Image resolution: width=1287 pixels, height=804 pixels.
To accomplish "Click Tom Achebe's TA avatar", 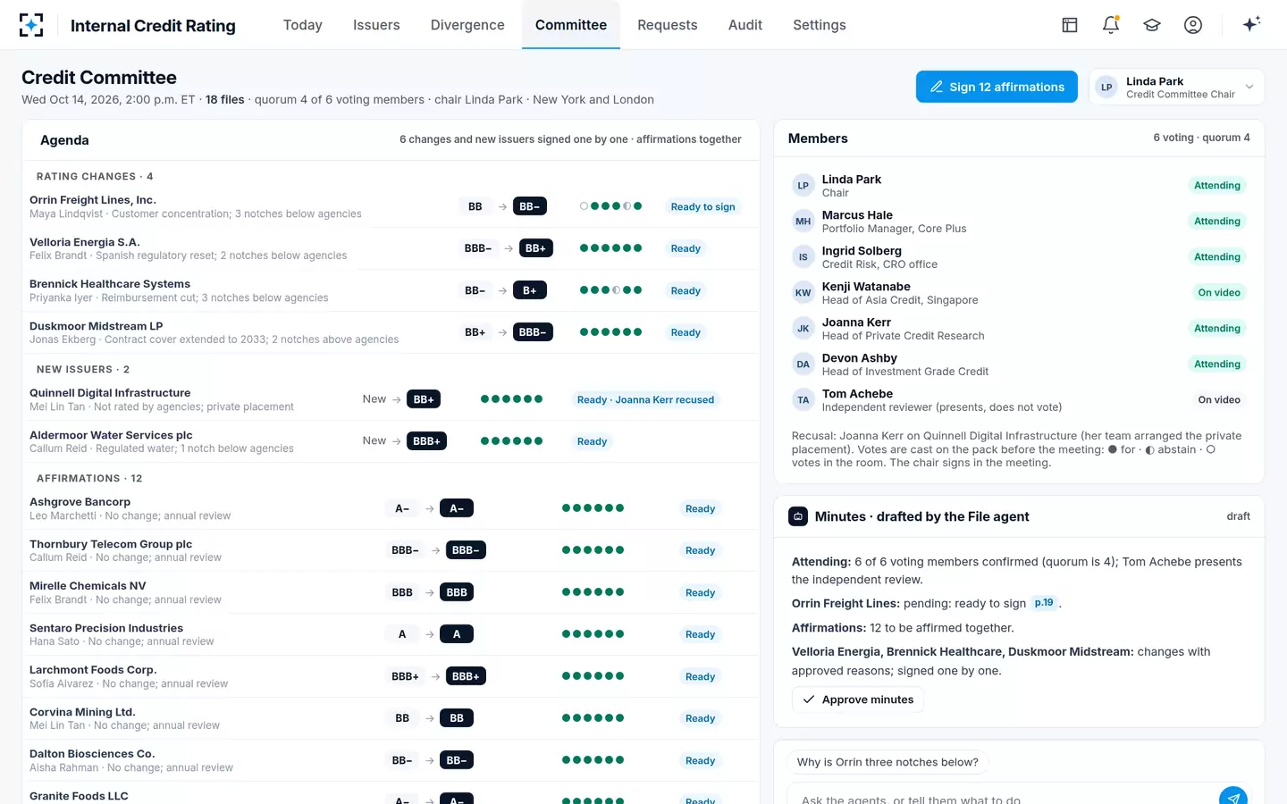I will coord(803,400).
